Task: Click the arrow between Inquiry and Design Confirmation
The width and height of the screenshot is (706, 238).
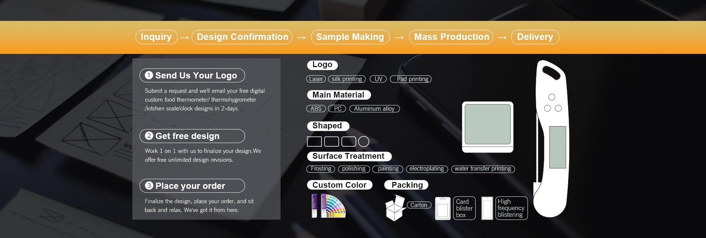Action: click(x=185, y=37)
